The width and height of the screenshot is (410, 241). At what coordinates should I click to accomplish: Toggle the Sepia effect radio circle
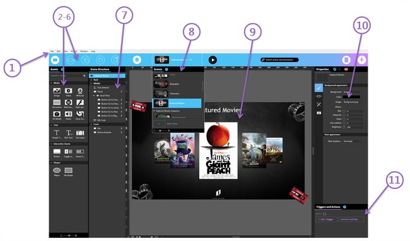tap(344, 119)
